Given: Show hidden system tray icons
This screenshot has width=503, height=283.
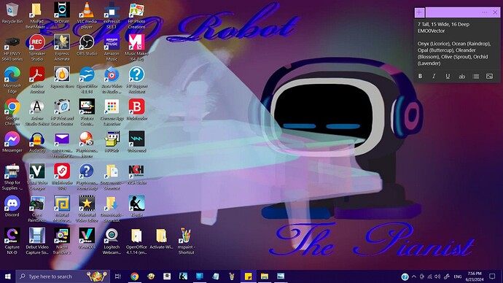Looking at the screenshot, I should (414, 276).
